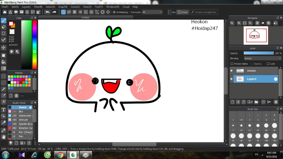Viewport: 283px width, 159px height.
Task: Select the Eraser tool
Action: pos(4,27)
